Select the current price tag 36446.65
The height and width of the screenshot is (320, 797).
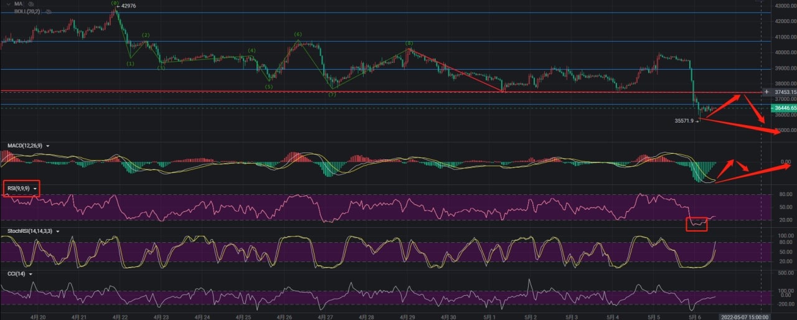pyautogui.click(x=783, y=108)
